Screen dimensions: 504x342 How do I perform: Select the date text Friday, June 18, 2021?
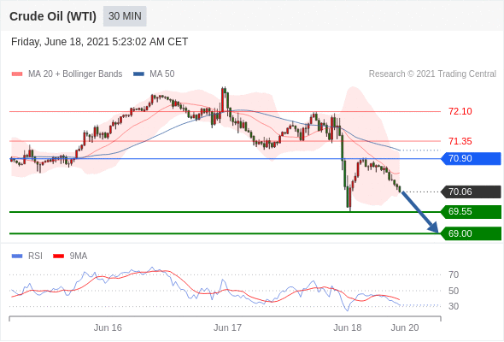coord(60,42)
